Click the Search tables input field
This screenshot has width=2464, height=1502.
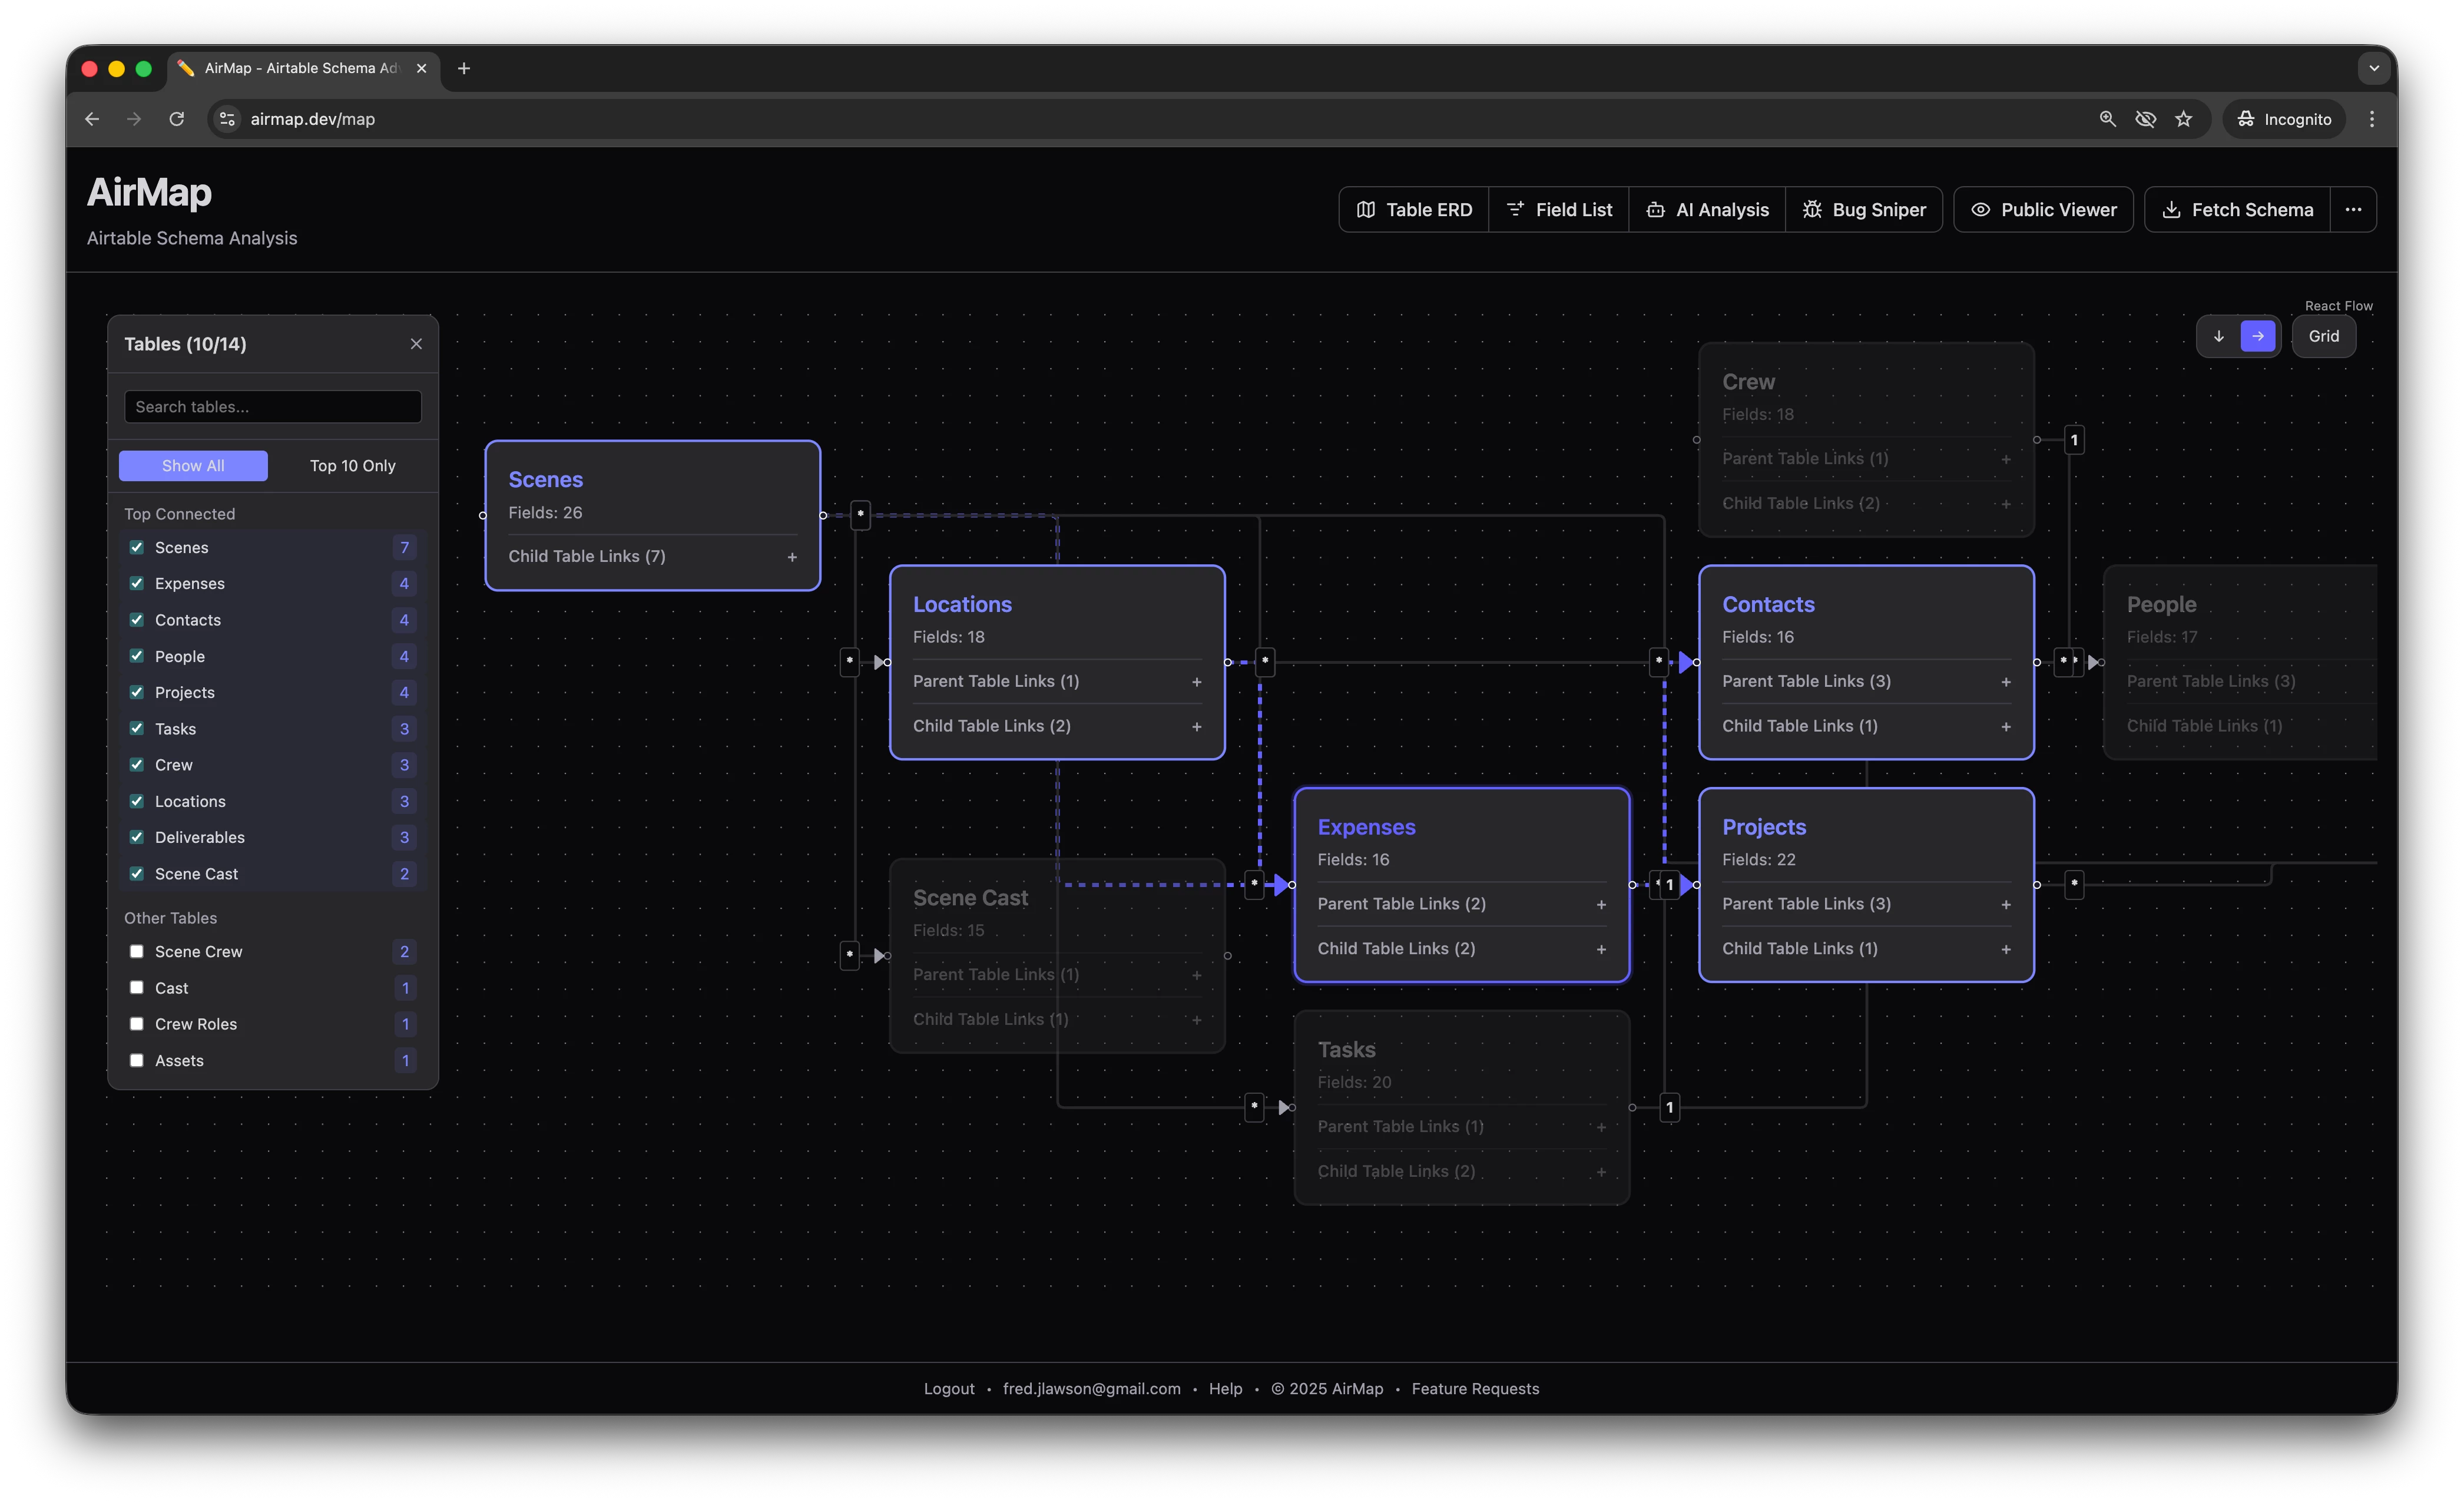(x=273, y=407)
